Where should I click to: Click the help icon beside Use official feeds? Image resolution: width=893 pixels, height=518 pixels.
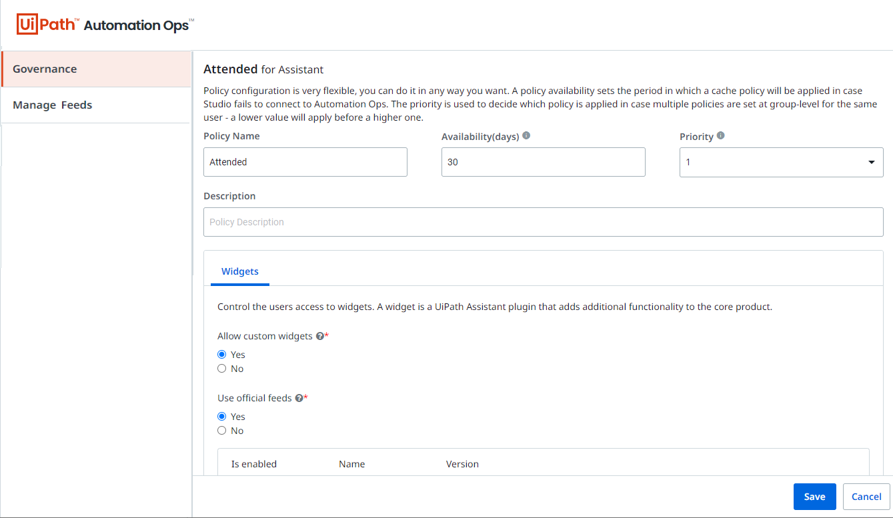(x=299, y=399)
